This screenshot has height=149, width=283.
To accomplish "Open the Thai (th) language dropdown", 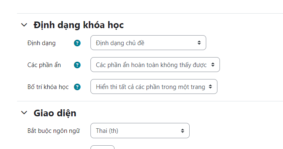I will [140, 131].
